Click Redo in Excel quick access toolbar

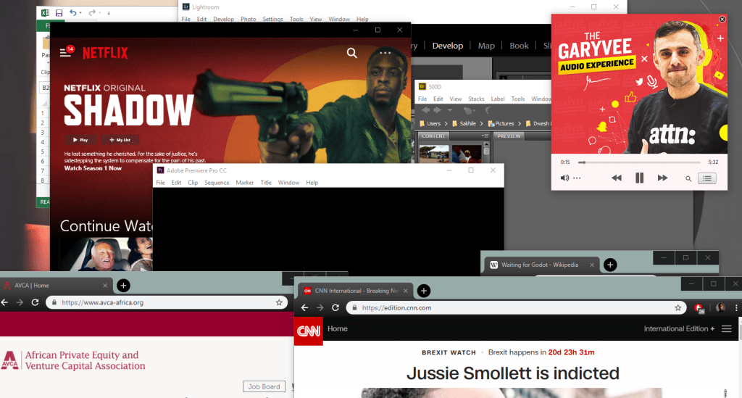point(92,13)
